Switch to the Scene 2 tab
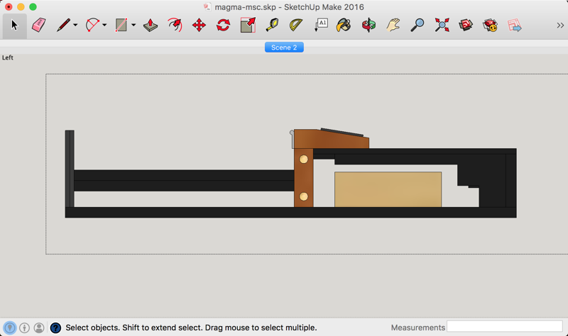 pos(284,47)
